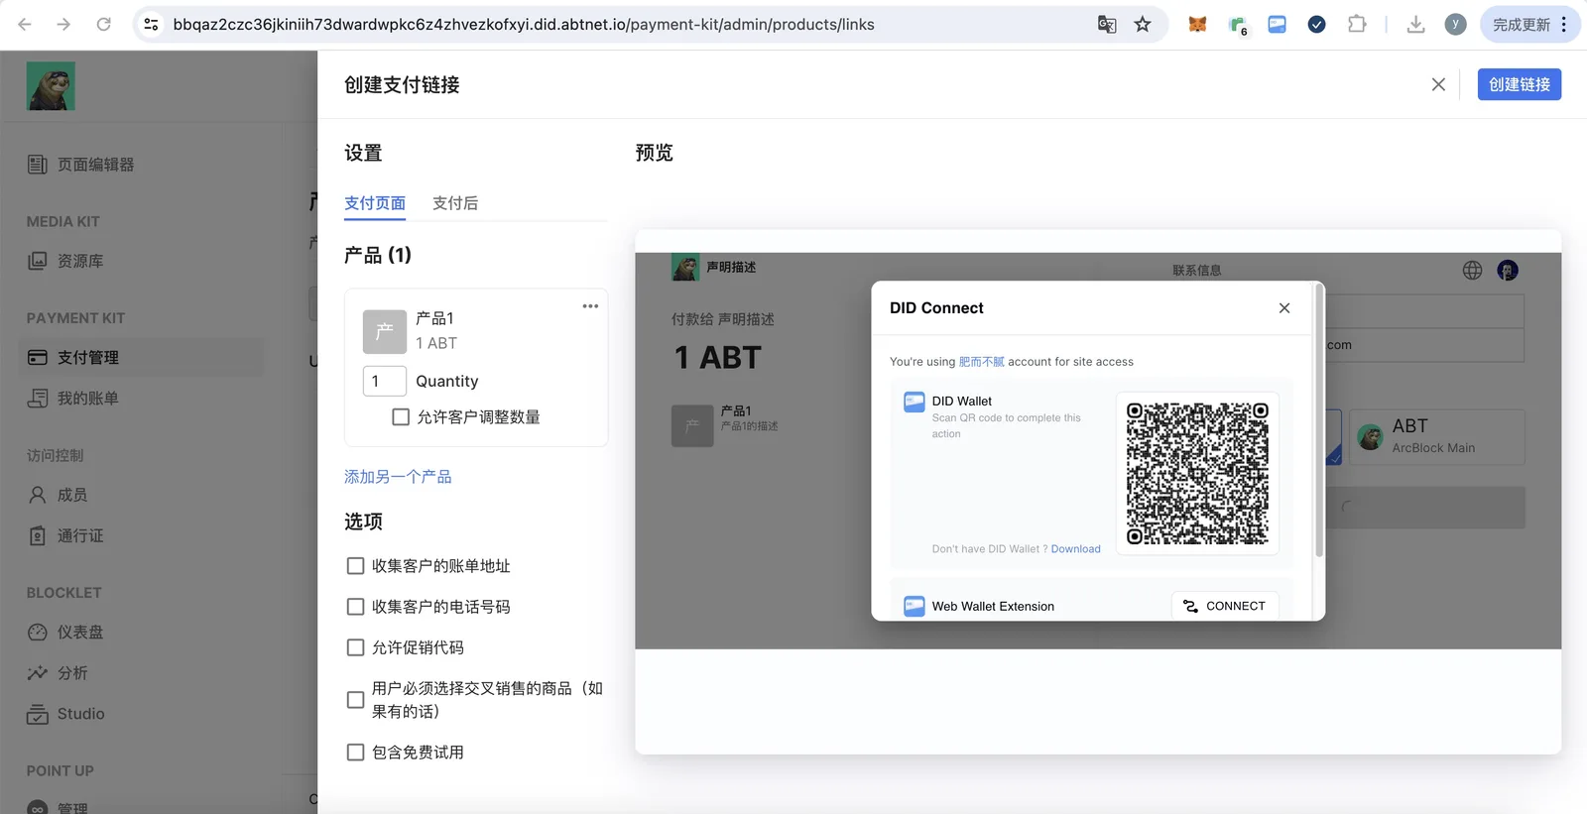Click the 肥而不腻 account link
This screenshot has width=1587, height=814.
(x=981, y=362)
